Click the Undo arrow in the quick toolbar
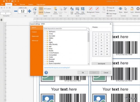 point(7,1)
